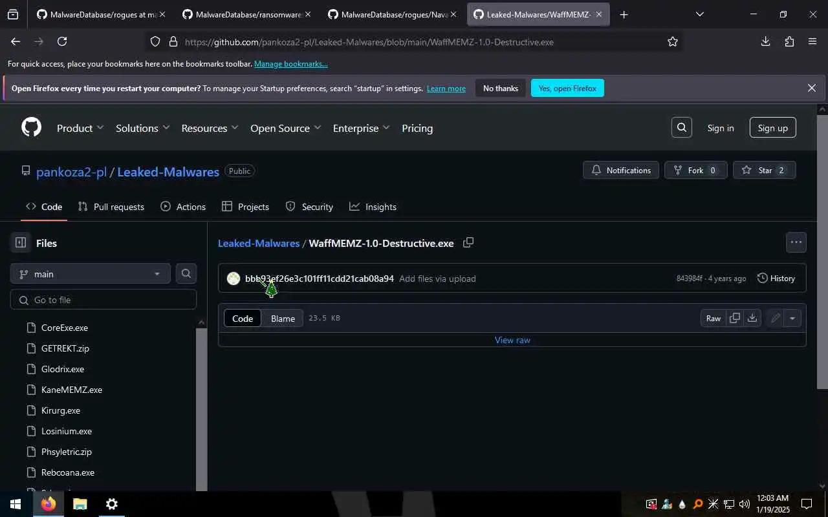Reload the page in Firefox
The width and height of the screenshot is (828, 517).
[62, 41]
